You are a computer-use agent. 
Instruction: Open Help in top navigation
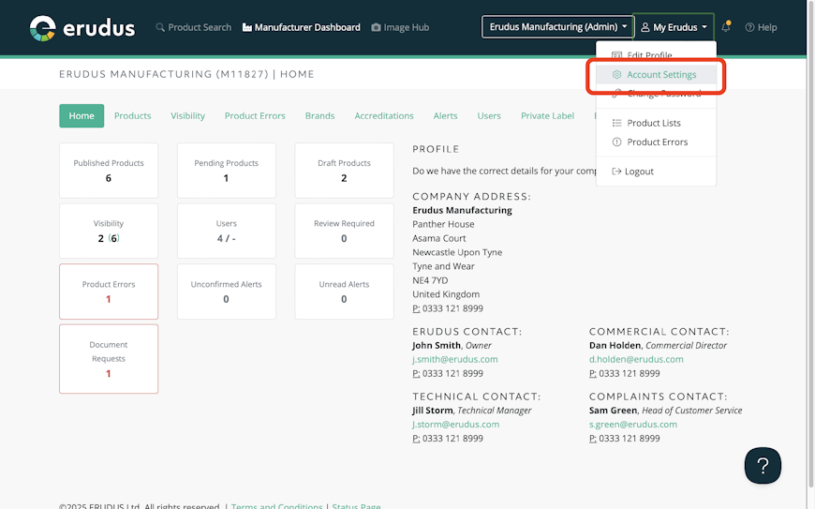click(x=761, y=27)
